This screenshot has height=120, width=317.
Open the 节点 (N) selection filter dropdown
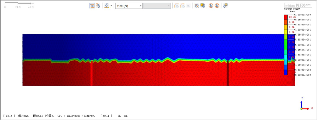coord(129,6)
